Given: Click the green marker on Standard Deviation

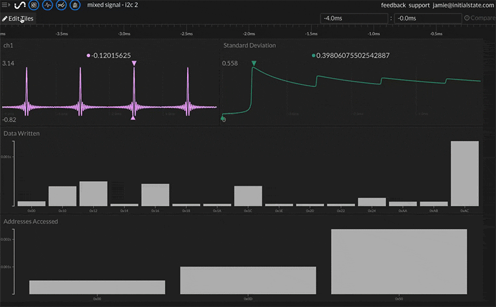Looking at the screenshot, I should [x=254, y=63].
